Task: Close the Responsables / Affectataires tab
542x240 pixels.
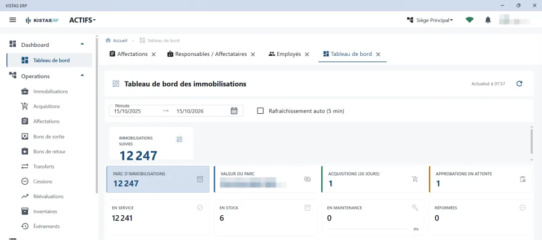Action: coord(253,54)
